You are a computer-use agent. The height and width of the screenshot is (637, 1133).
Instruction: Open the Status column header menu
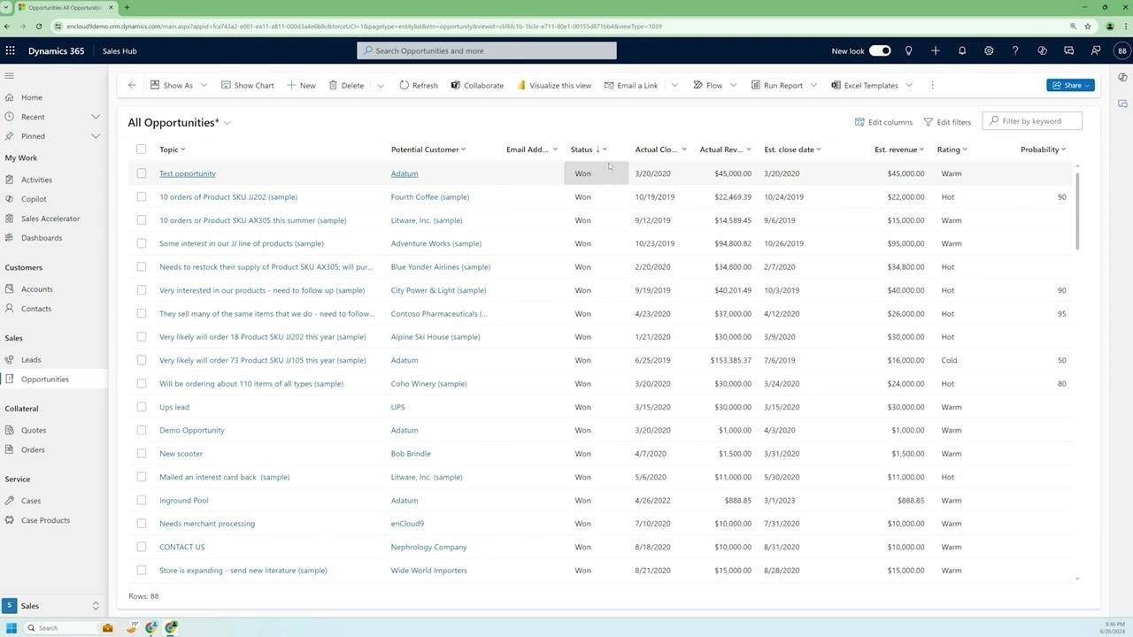[x=605, y=150]
